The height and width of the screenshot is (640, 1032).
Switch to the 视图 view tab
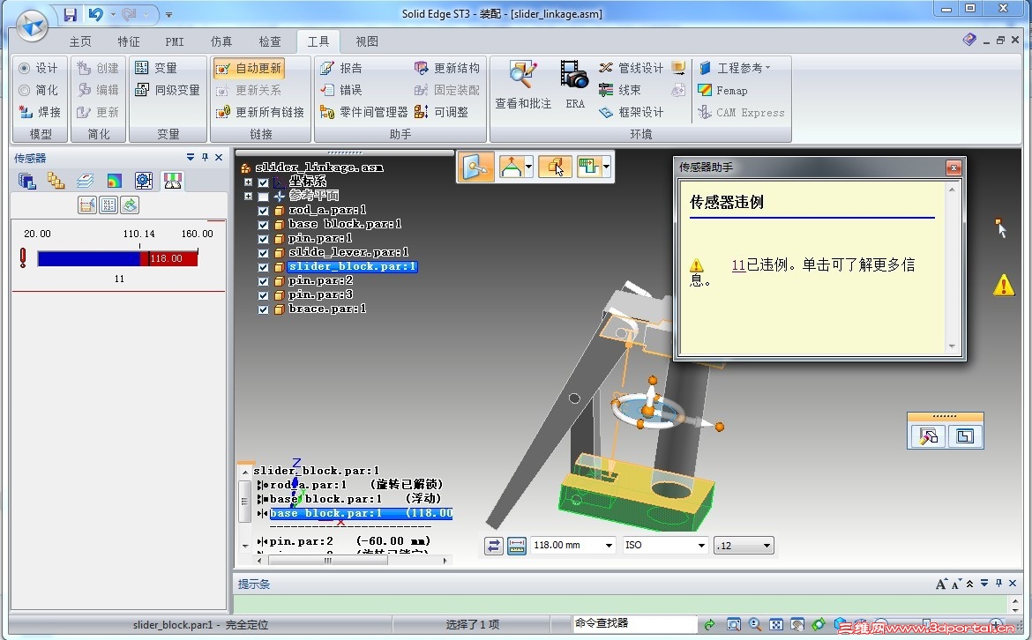(x=367, y=41)
